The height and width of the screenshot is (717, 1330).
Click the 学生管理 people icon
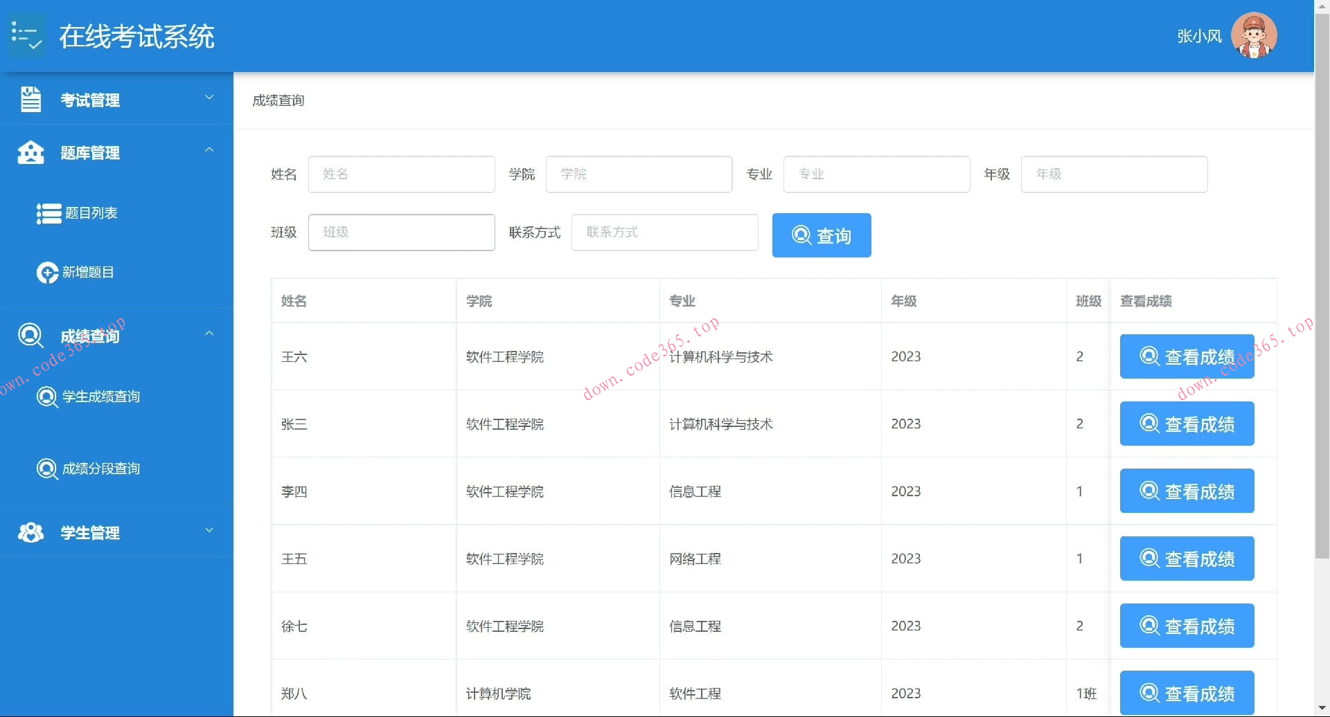tap(30, 532)
